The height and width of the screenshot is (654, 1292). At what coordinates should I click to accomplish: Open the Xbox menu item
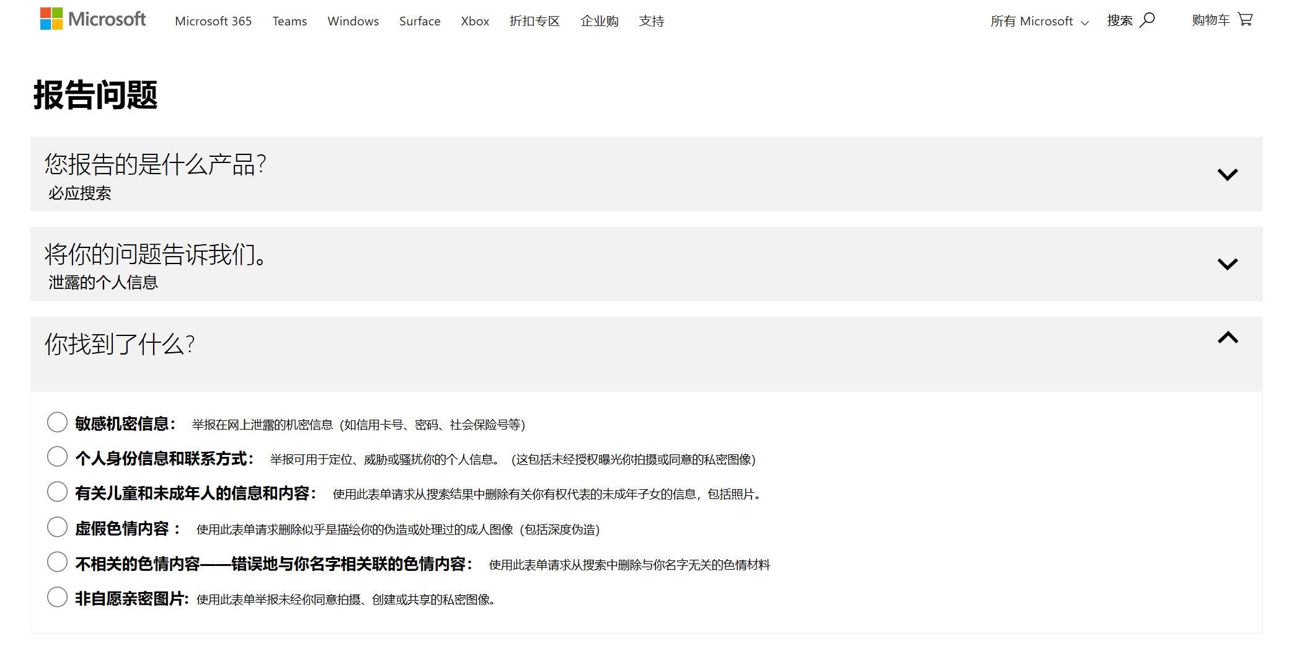pyautogui.click(x=474, y=20)
